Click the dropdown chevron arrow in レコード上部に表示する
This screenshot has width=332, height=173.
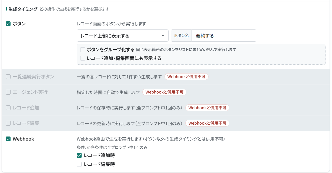(x=163, y=36)
